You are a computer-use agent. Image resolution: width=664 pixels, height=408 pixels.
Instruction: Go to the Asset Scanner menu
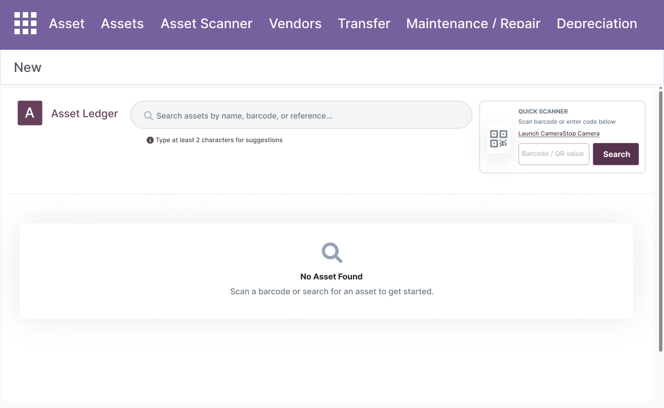click(206, 24)
